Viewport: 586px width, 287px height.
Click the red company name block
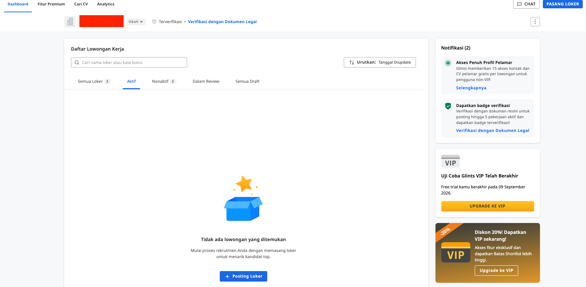click(102, 21)
